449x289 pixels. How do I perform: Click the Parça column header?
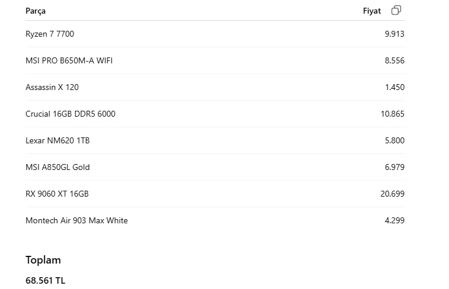36,11
